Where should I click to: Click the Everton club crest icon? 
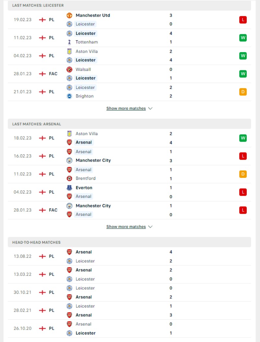69,188
